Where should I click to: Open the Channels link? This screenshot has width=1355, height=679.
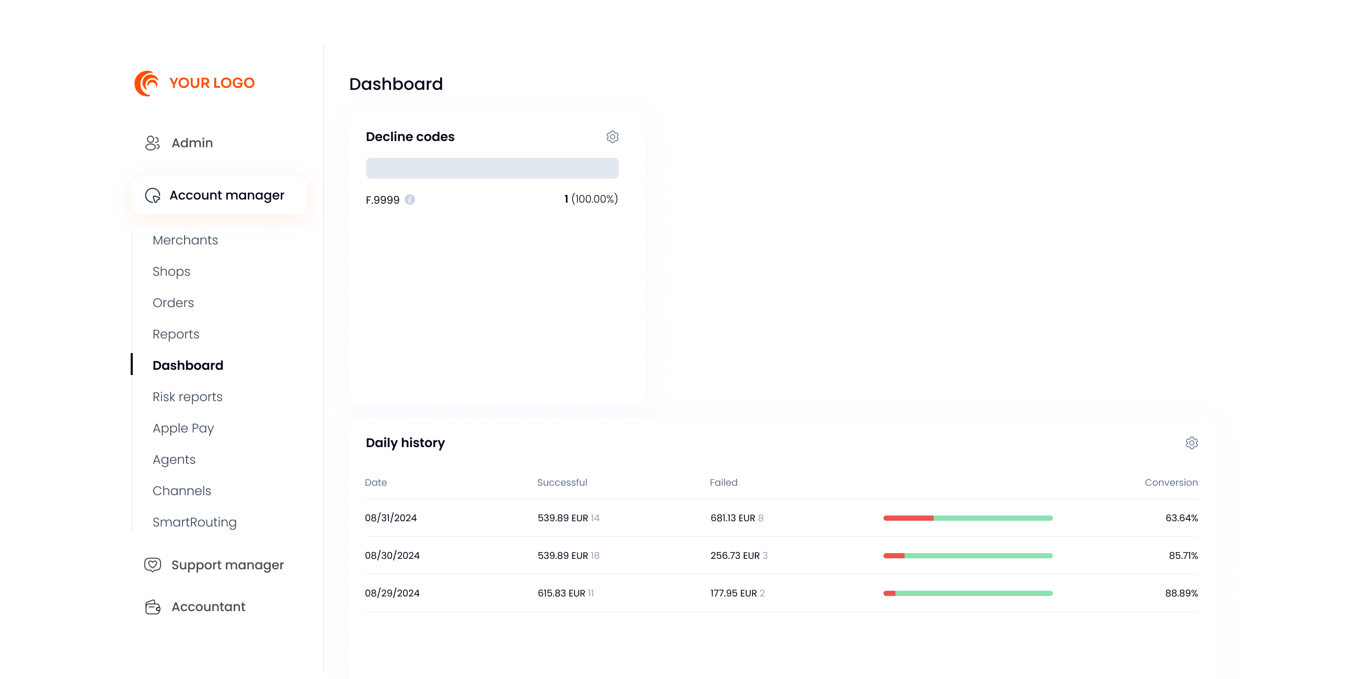(x=181, y=491)
